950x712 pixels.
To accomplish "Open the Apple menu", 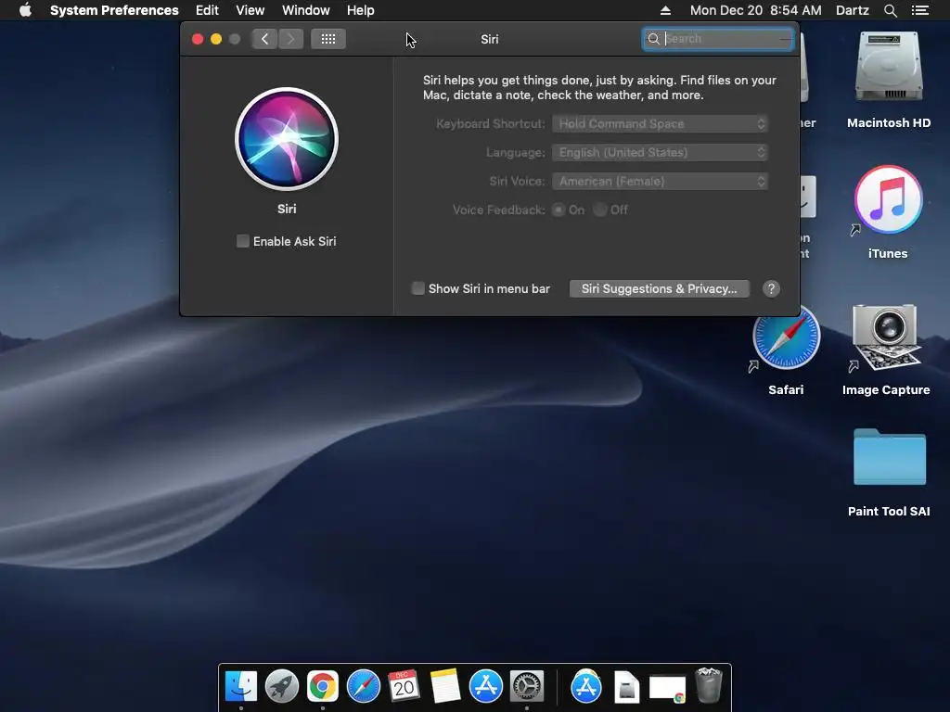I will [25, 10].
